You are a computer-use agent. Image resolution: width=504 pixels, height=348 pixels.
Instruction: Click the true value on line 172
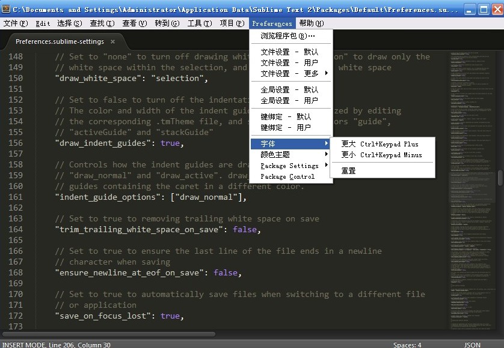pos(170,316)
